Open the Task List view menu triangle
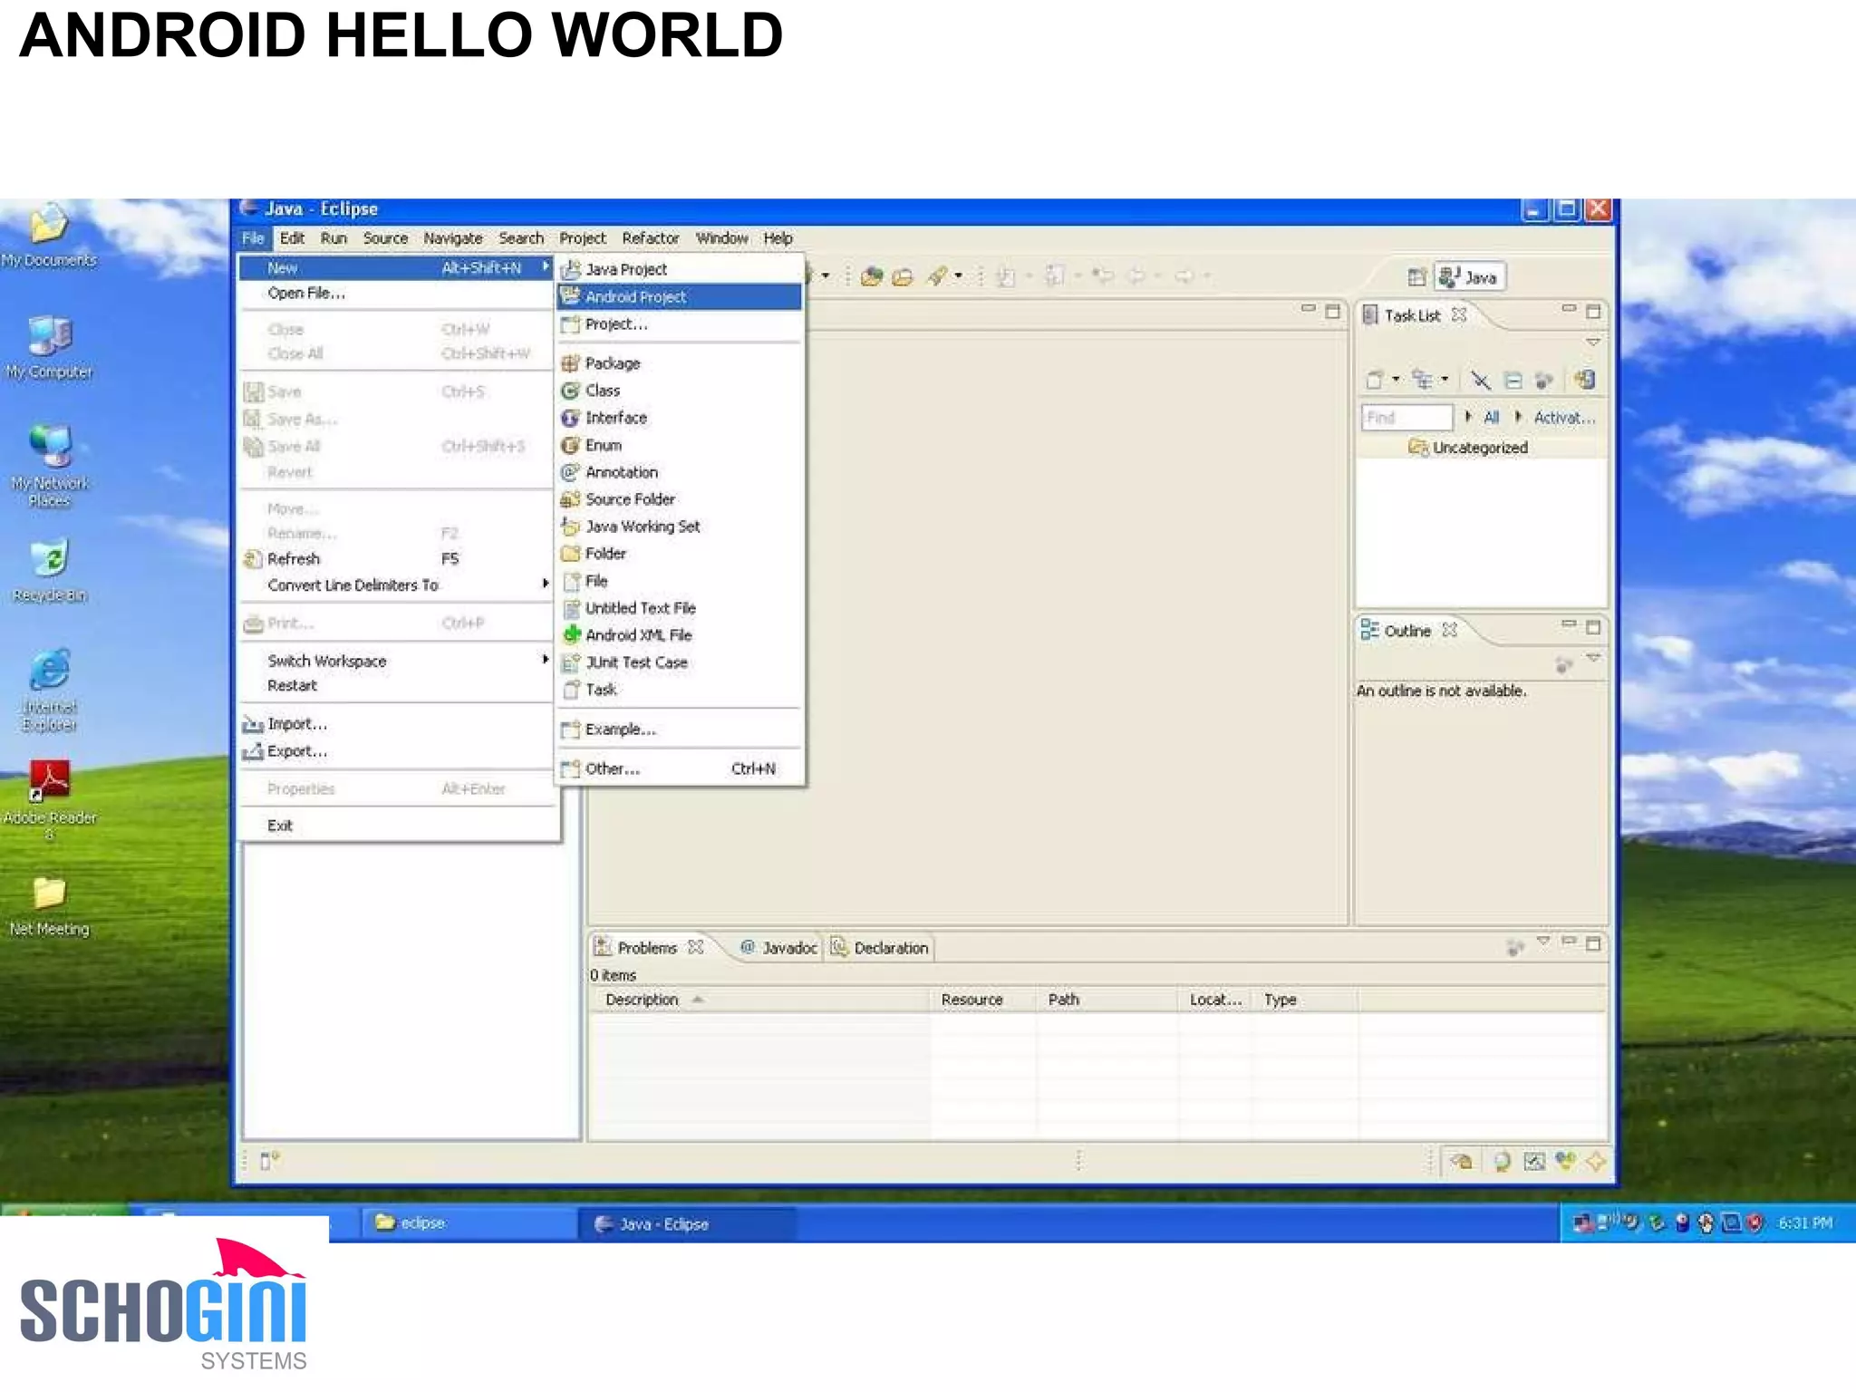The image size is (1856, 1392). (x=1593, y=343)
